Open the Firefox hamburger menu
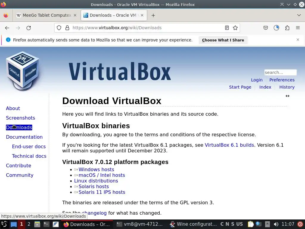 298,28
